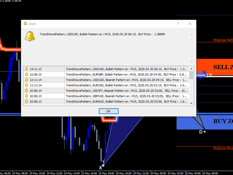
Task: Click the alert list scroll up arrow
Action: click(191, 69)
